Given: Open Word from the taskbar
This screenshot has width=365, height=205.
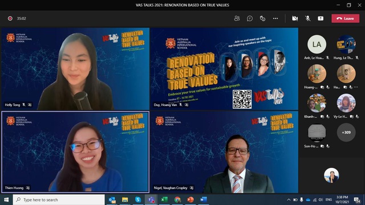Looking at the screenshot, I should [x=204, y=200].
